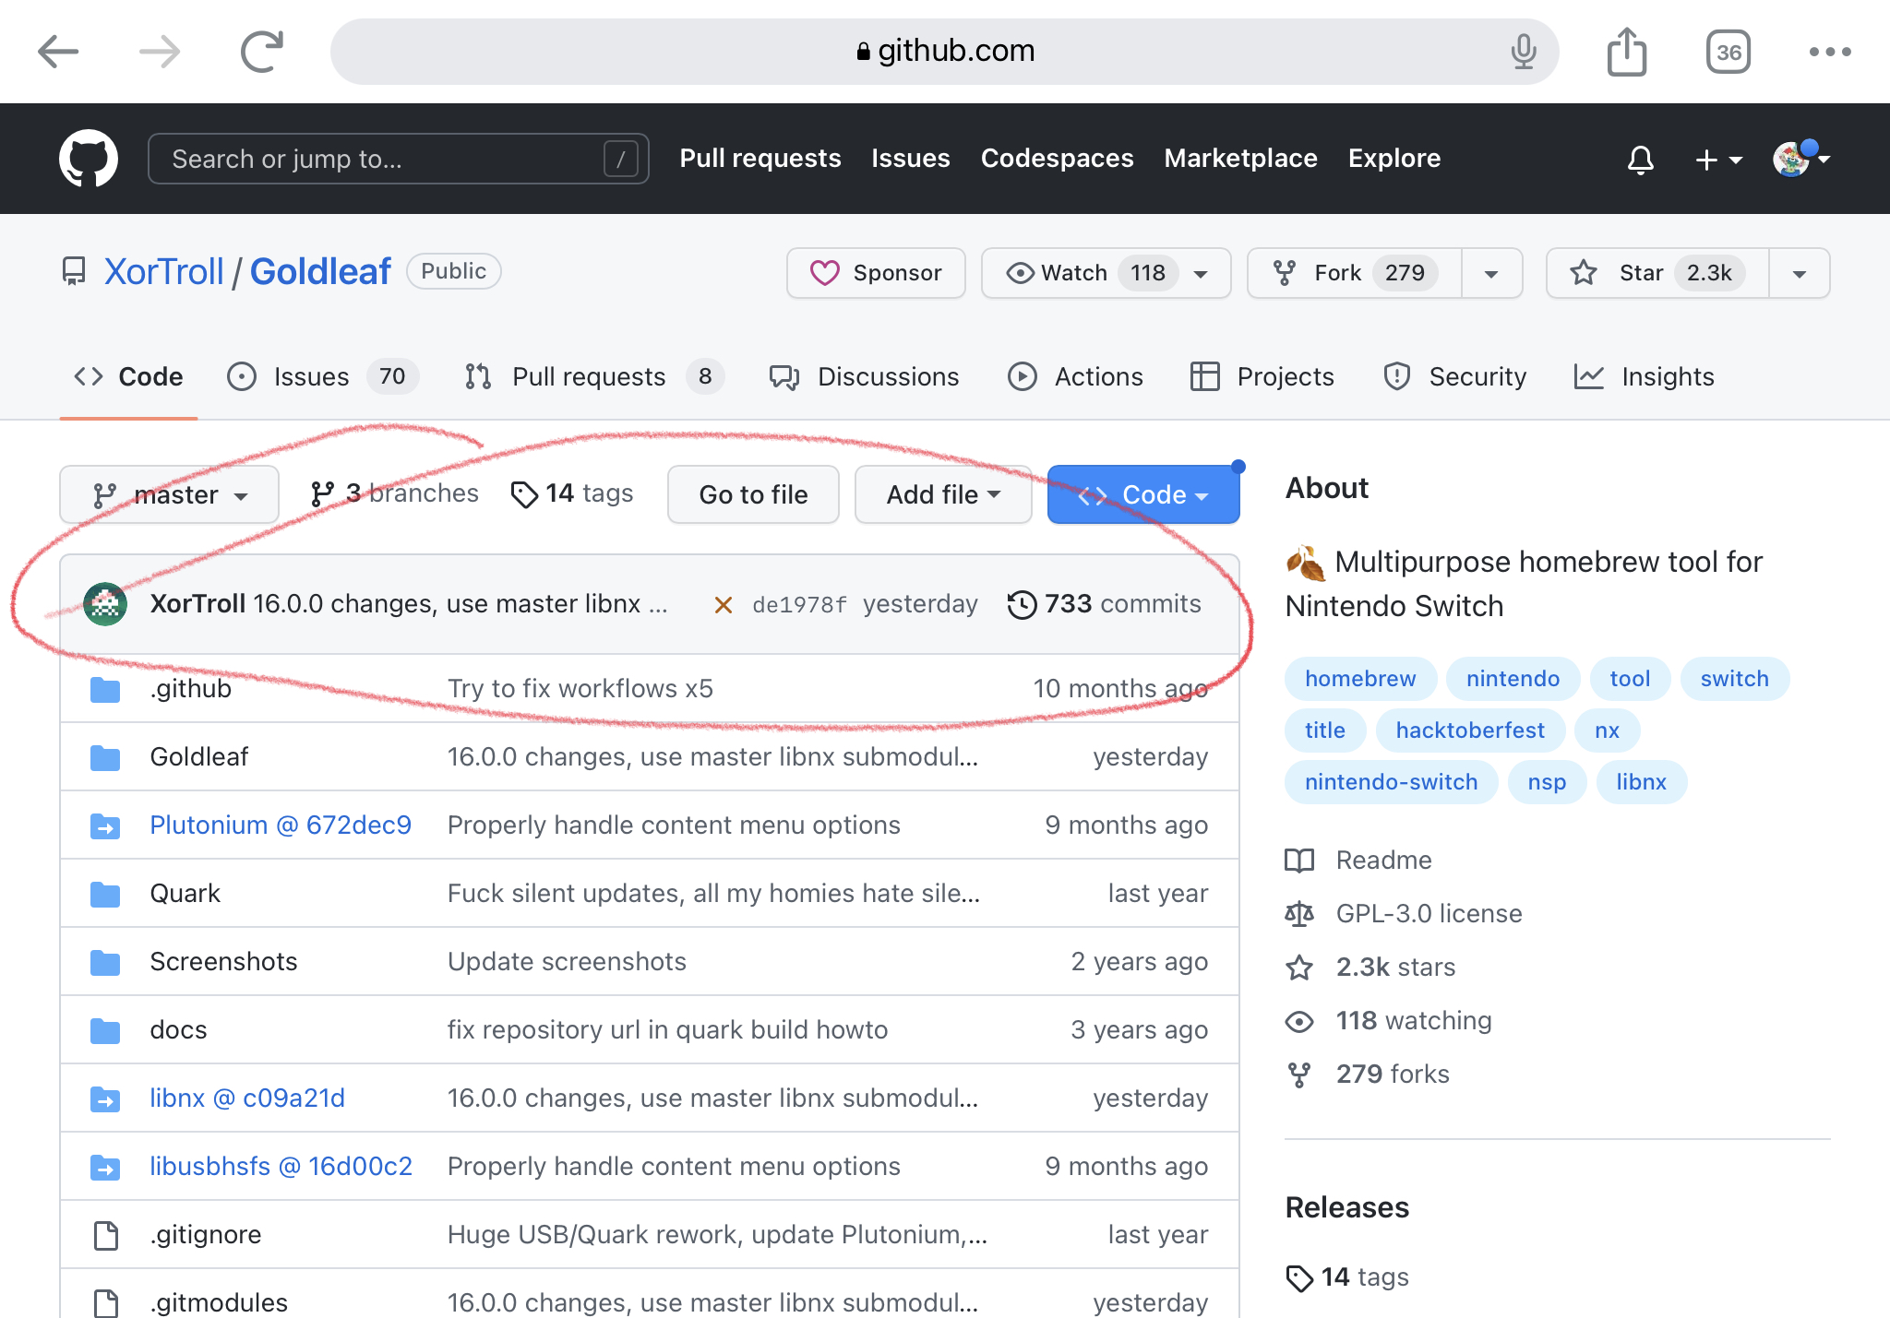This screenshot has height=1318, width=1890.
Task: Star the repository
Action: click(x=1658, y=273)
